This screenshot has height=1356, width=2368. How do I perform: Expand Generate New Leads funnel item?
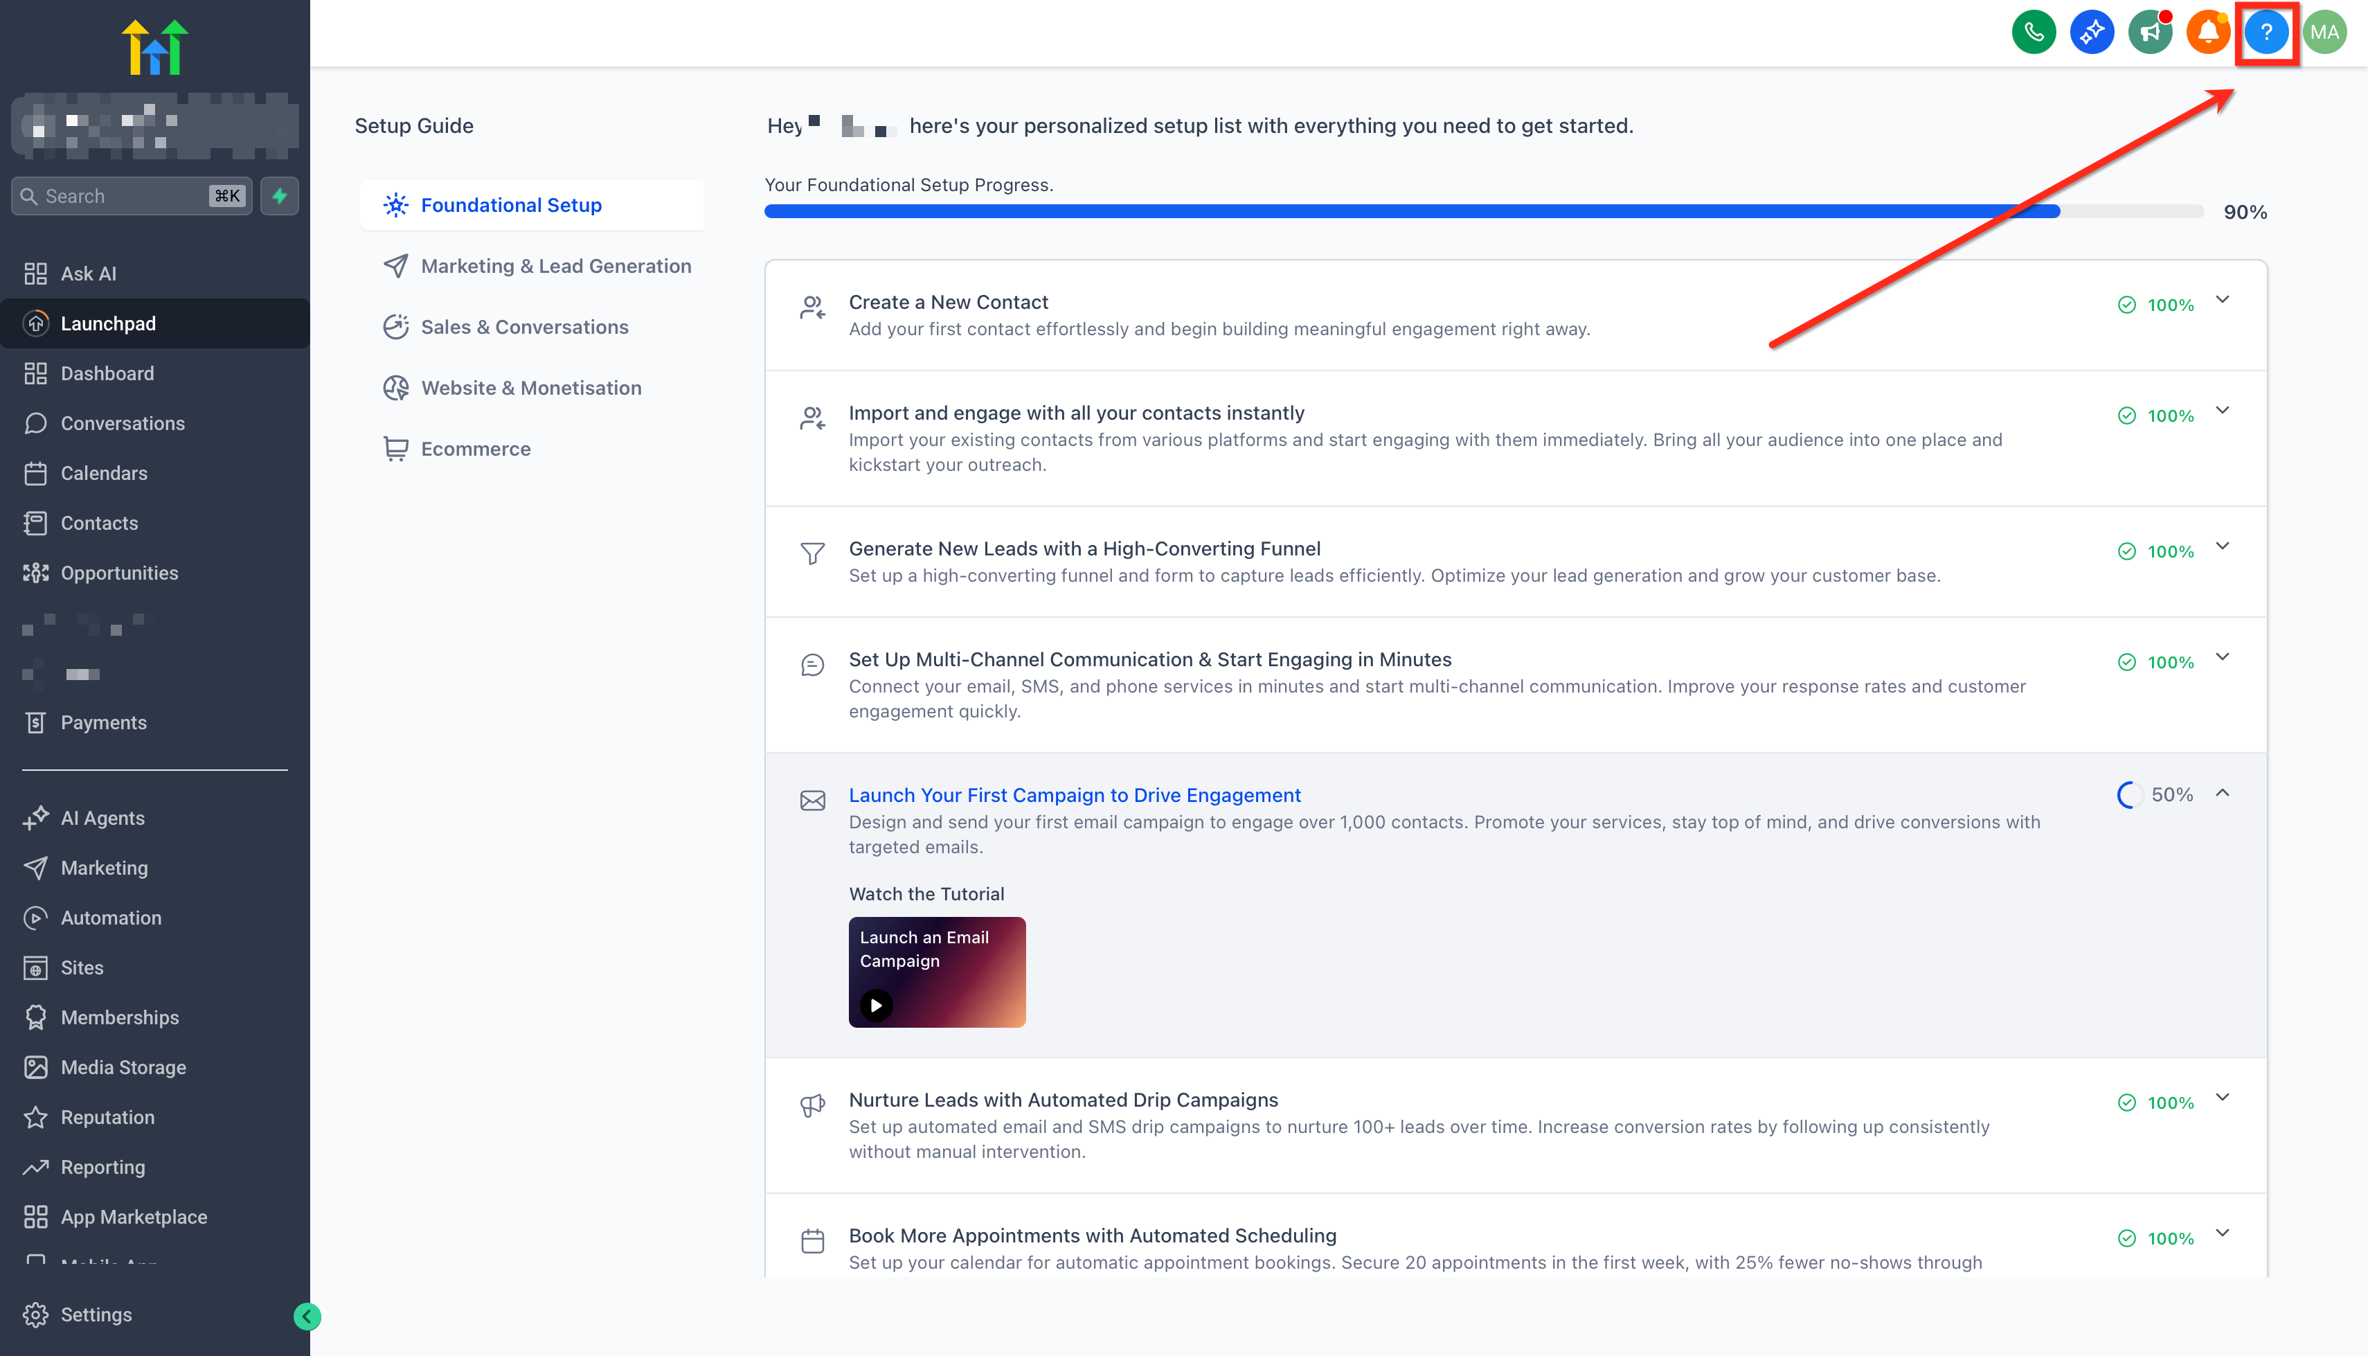tap(2223, 546)
